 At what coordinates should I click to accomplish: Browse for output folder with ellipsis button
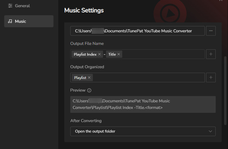point(211,31)
